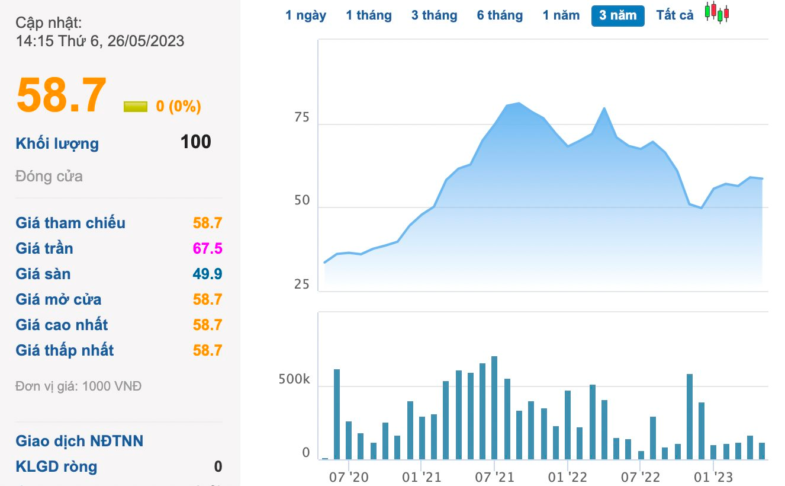Select the '1 tháng' time range tab
The width and height of the screenshot is (785, 486).
click(x=369, y=15)
